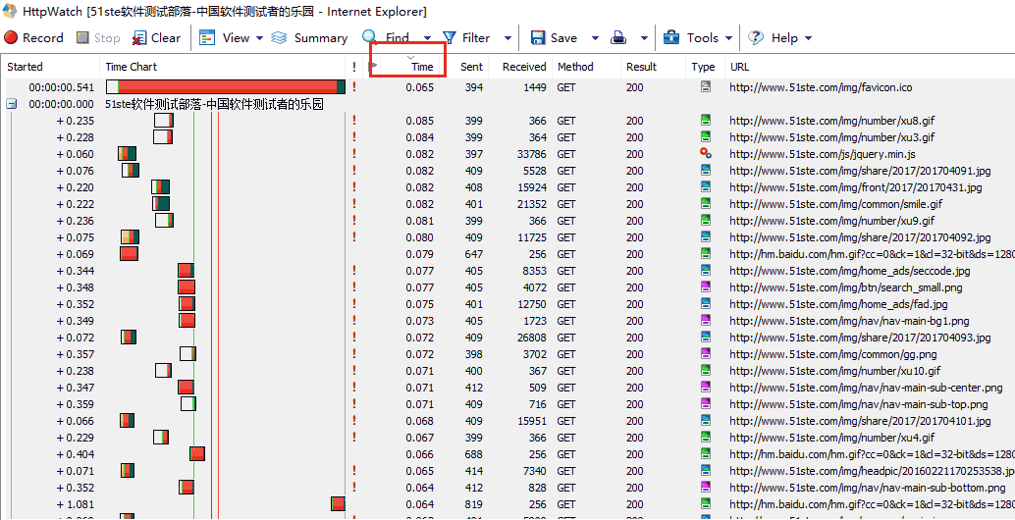Open the Tools toolbox icon
The width and height of the screenshot is (1015, 520).
tap(671, 38)
